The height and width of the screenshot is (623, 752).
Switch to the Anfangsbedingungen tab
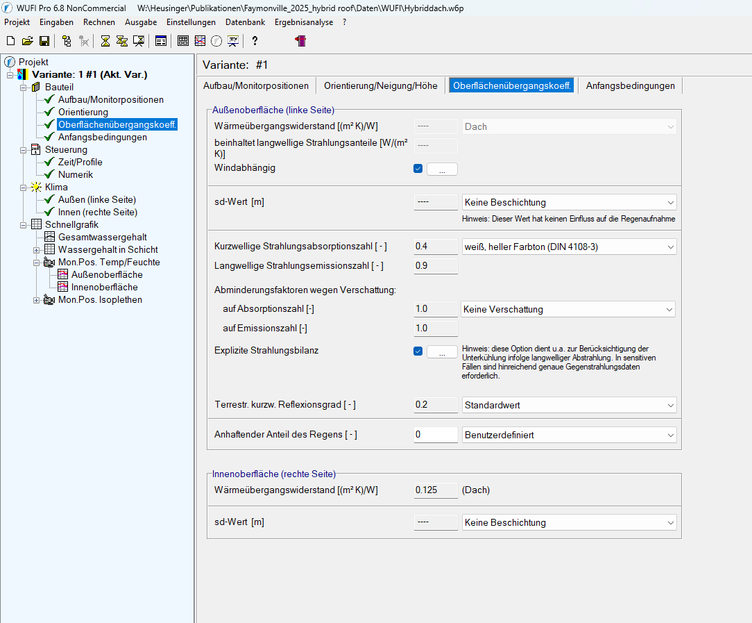tap(630, 85)
